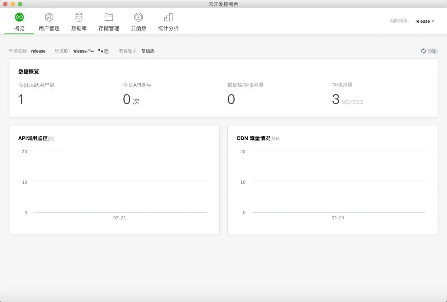Switch to the 云函数 tab label
The height and width of the screenshot is (302, 447).
click(x=139, y=28)
